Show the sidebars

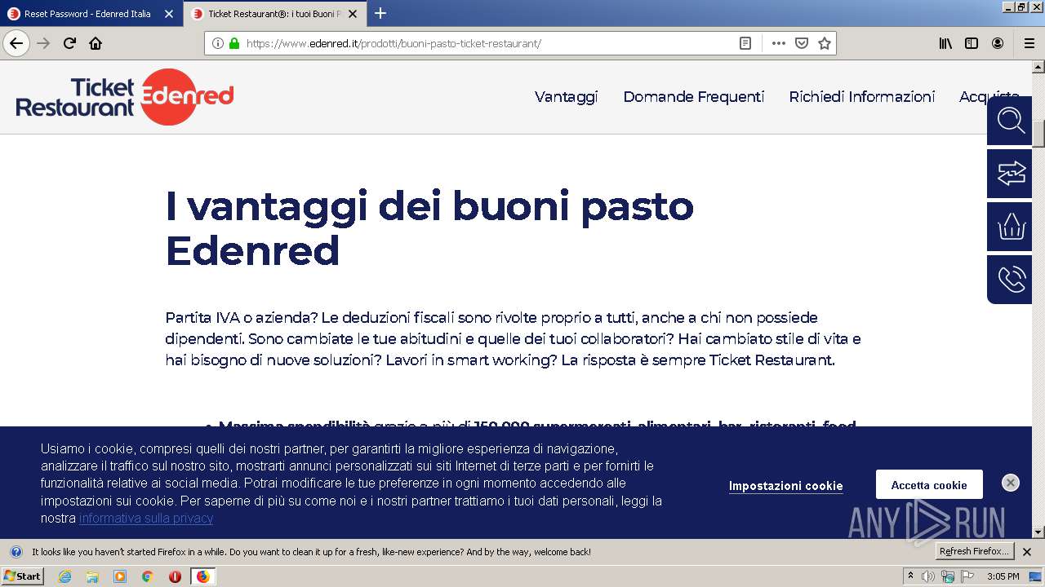pyautogui.click(x=972, y=43)
